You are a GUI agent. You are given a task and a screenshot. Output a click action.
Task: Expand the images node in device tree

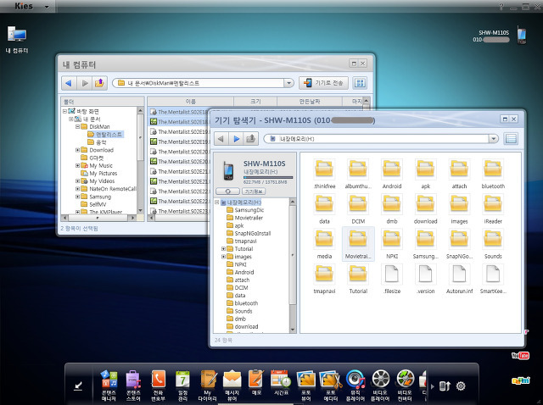[223, 257]
